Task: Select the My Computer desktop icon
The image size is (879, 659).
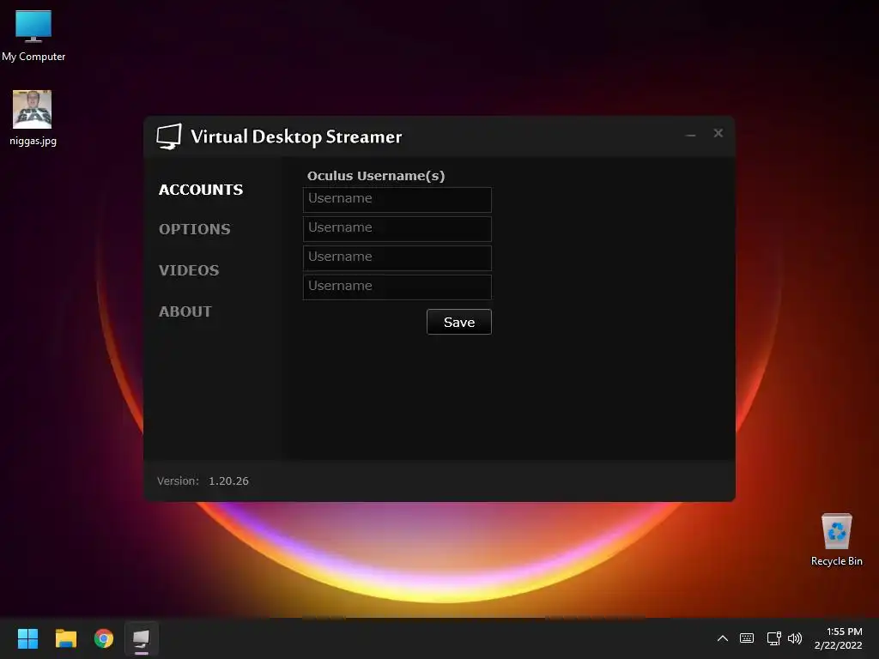Action: coord(33,35)
